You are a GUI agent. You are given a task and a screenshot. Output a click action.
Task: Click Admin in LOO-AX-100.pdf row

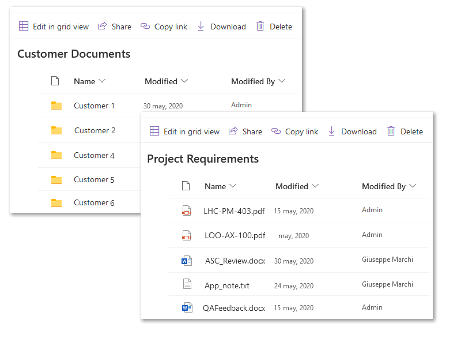point(372,235)
